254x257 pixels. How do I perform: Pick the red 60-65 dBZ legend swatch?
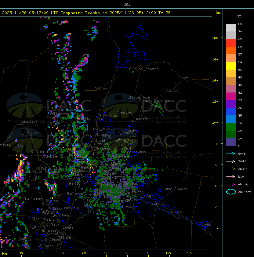tap(231, 43)
